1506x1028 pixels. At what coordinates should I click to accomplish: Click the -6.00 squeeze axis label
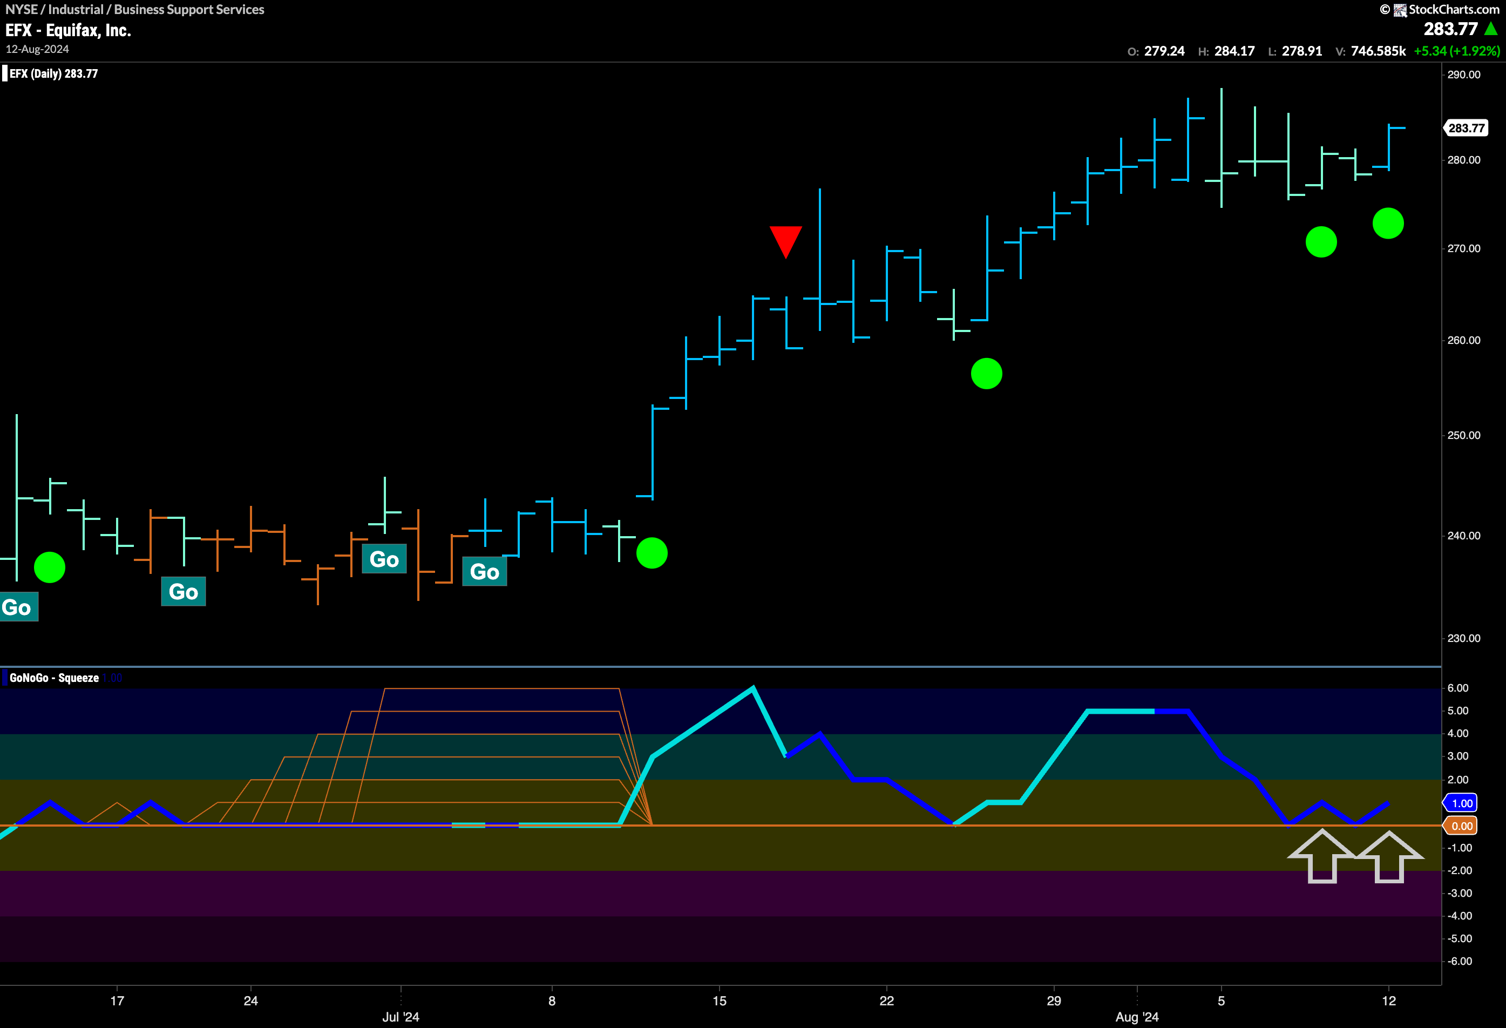(x=1460, y=961)
